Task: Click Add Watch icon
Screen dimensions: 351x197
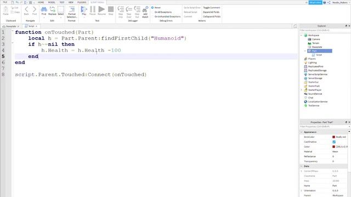Action: click(145, 9)
